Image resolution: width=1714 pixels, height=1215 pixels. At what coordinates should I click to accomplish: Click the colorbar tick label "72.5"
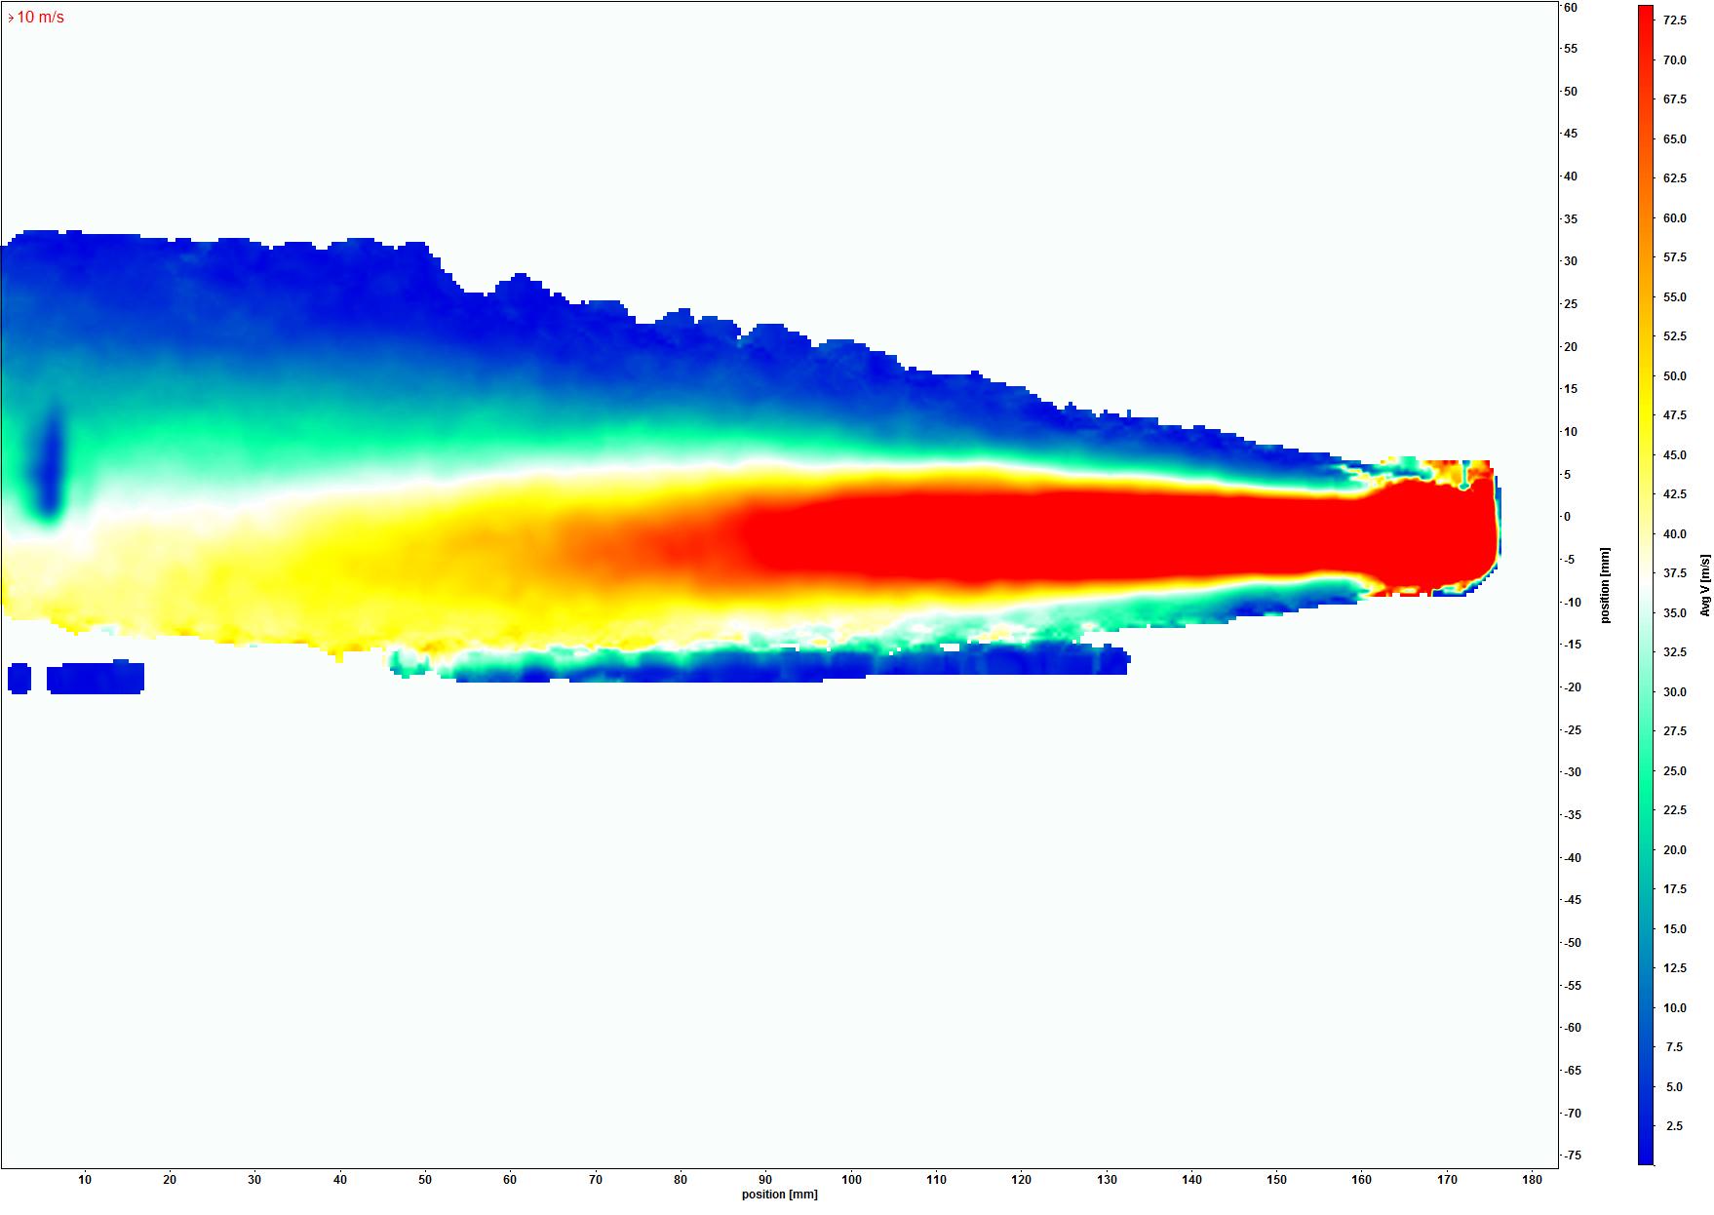(x=1674, y=20)
